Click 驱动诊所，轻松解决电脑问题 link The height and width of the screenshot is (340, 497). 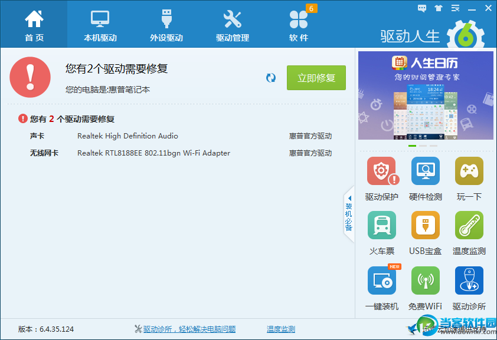tap(189, 329)
